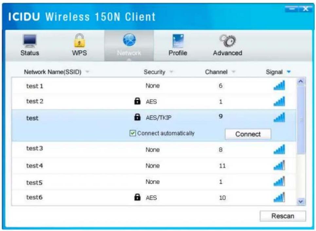
Task: Click channel 8 of test3
Action: pyautogui.click(x=221, y=150)
